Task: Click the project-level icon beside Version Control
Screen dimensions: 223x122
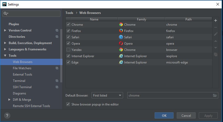Action: (57, 30)
